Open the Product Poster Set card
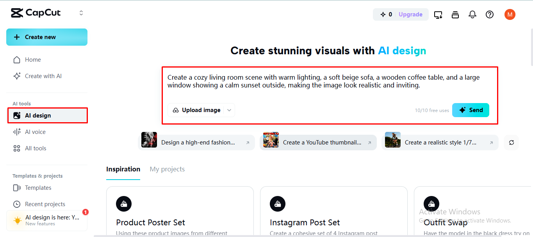This screenshot has height=237, width=533. click(x=180, y=213)
